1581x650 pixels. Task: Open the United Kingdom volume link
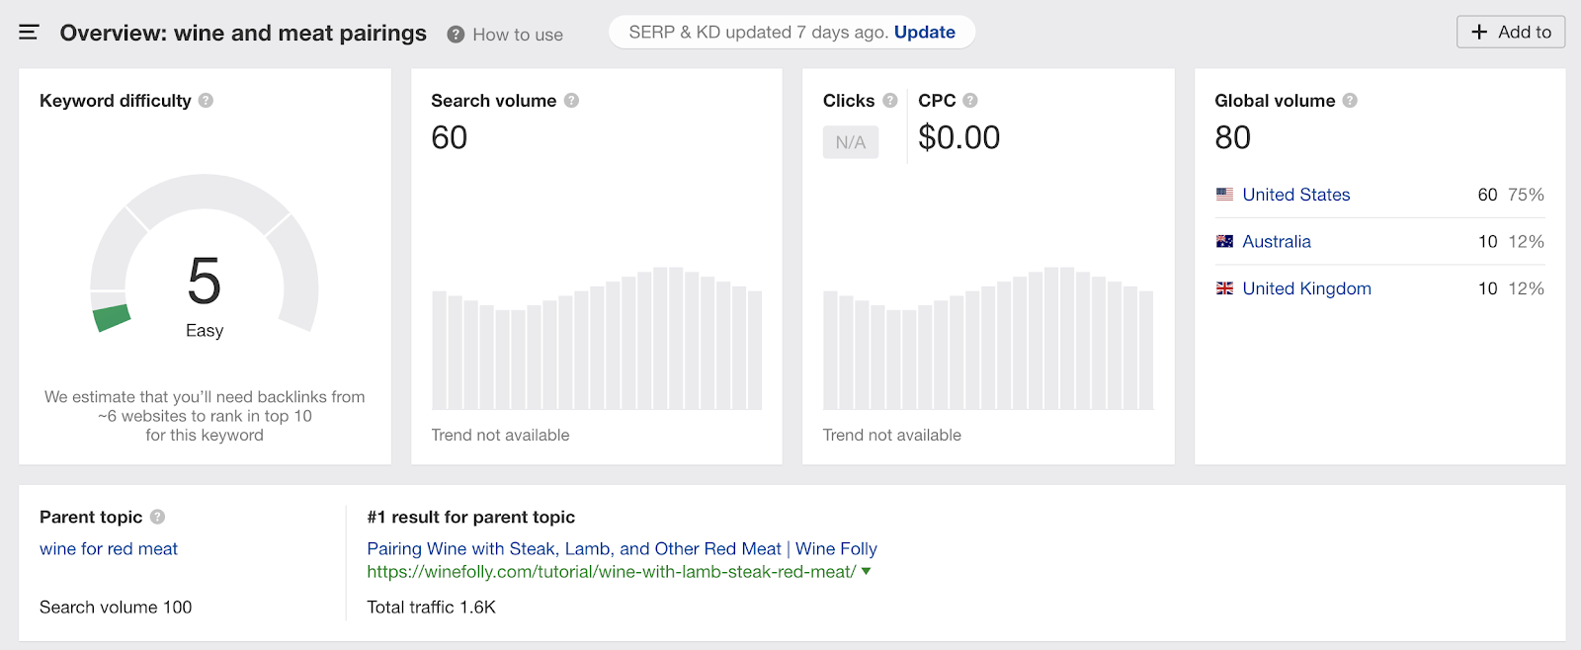pos(1306,288)
